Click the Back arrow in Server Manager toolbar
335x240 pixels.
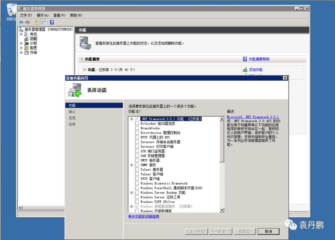pos(21,22)
